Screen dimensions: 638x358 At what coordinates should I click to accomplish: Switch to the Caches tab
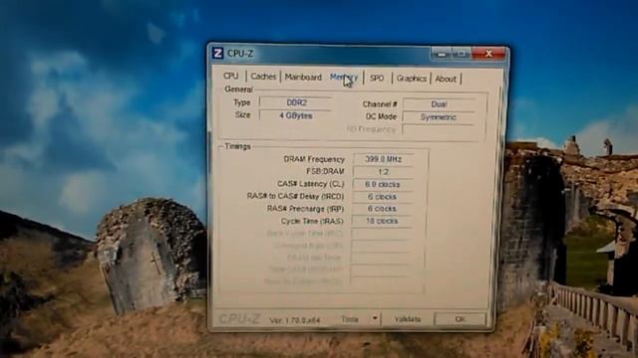(x=263, y=77)
